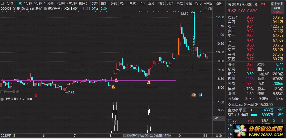Click the ¥ icon next to 卖五

coord(237,17)
